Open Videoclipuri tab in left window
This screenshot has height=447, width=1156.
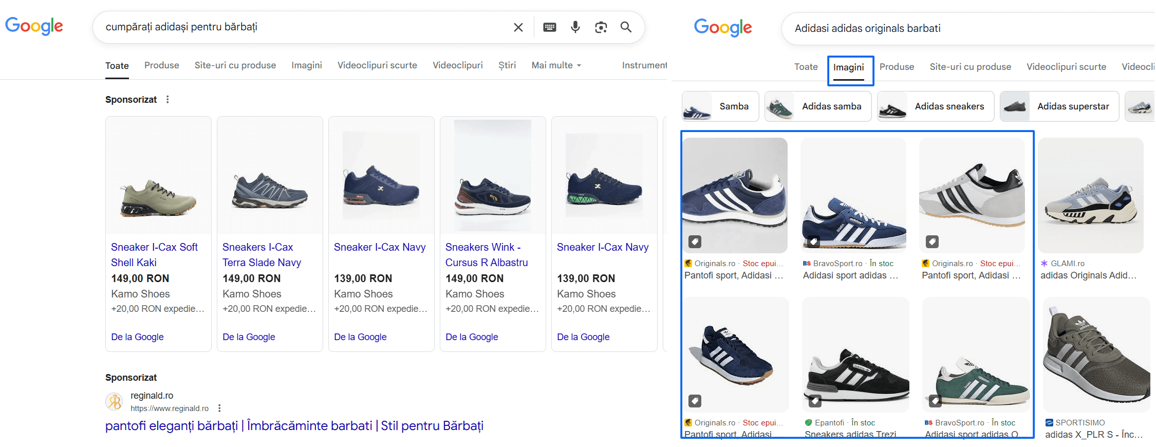point(458,65)
